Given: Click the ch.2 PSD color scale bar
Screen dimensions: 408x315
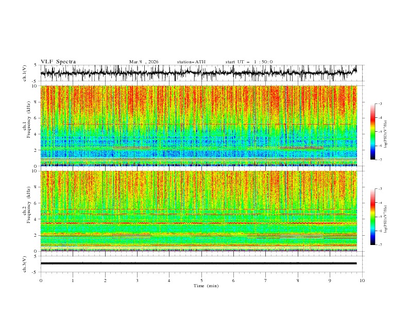Looking at the screenshot, I should click(x=373, y=217).
